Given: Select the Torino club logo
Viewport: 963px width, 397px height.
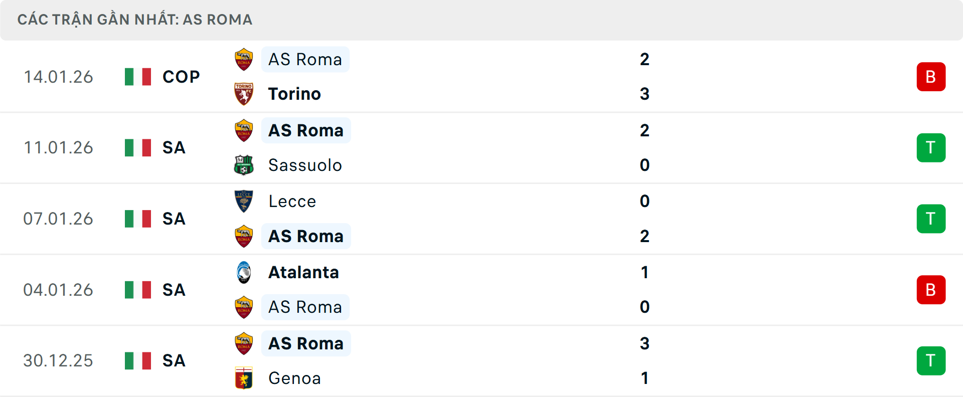Looking at the screenshot, I should [x=244, y=94].
